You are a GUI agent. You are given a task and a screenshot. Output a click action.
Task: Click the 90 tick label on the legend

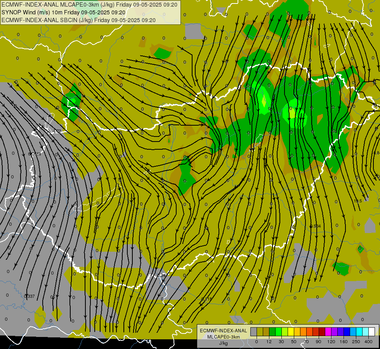[x=318, y=342]
